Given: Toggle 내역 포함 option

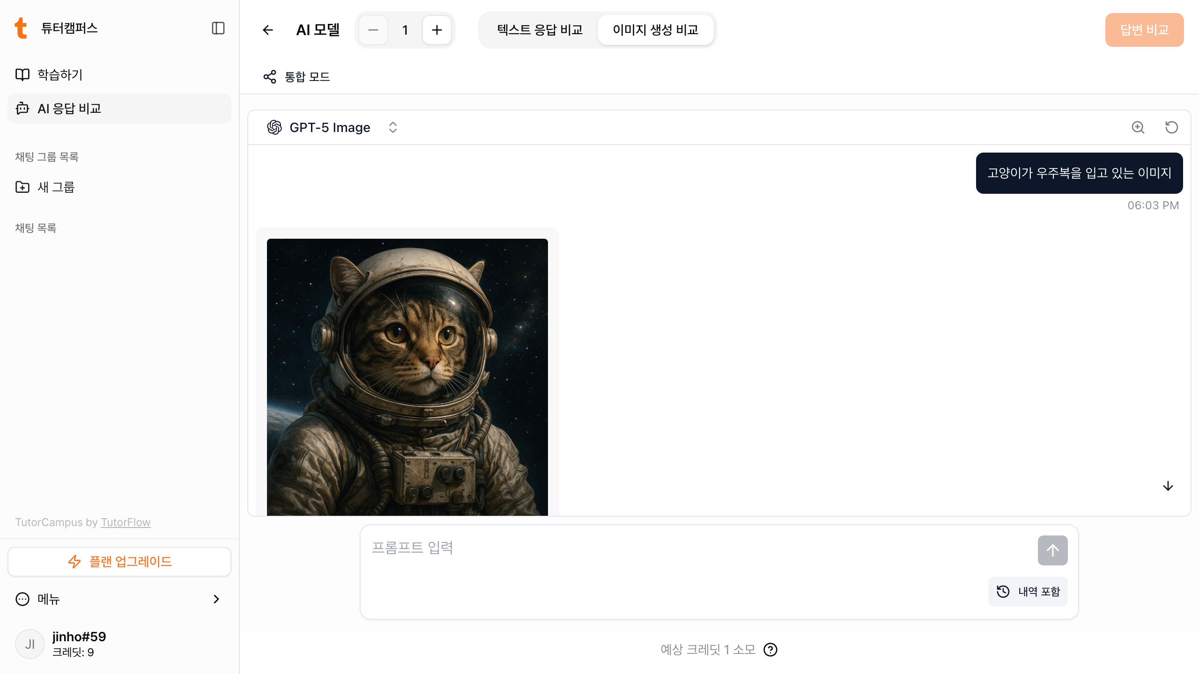Looking at the screenshot, I should point(1028,592).
